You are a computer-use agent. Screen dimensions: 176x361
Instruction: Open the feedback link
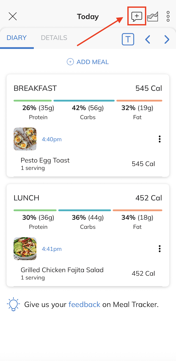click(x=84, y=304)
